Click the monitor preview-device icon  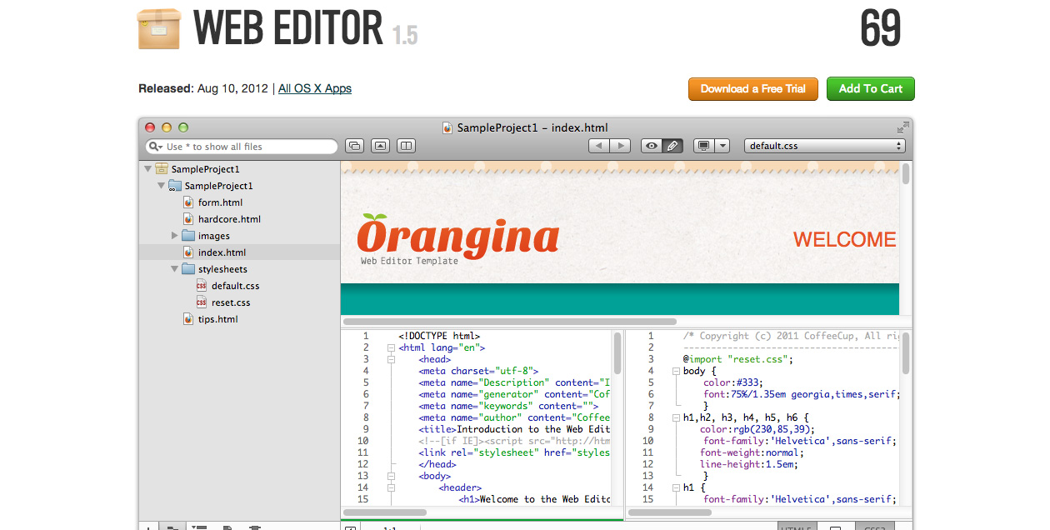pyautogui.click(x=703, y=146)
